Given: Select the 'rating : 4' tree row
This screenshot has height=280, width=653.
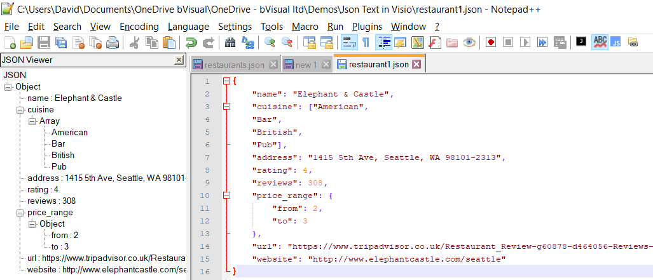Looking at the screenshot, I should tap(43, 190).
